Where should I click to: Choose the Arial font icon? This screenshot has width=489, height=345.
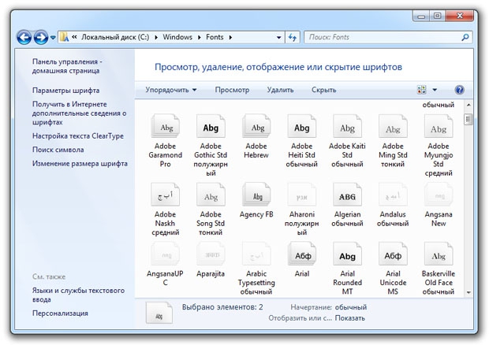300,257
